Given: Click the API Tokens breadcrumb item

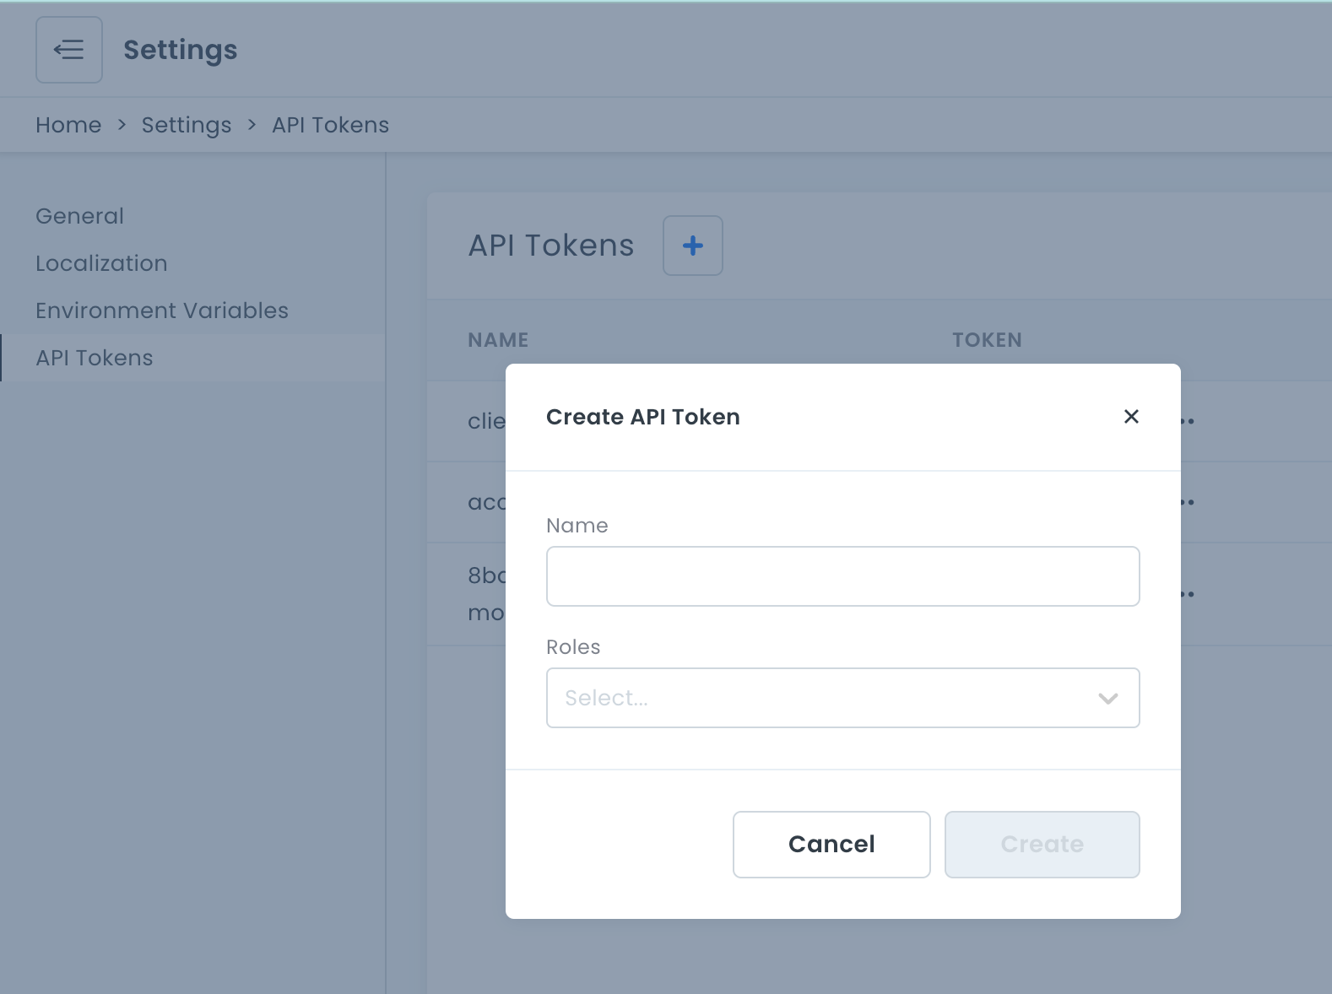Looking at the screenshot, I should point(330,125).
